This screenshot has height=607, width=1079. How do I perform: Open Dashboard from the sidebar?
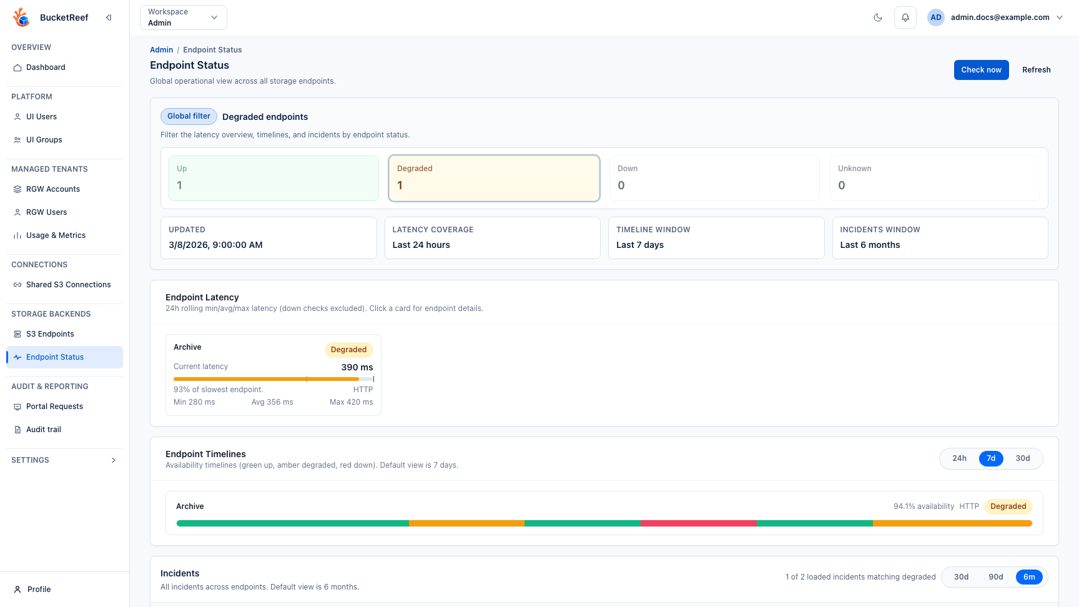[64, 67]
